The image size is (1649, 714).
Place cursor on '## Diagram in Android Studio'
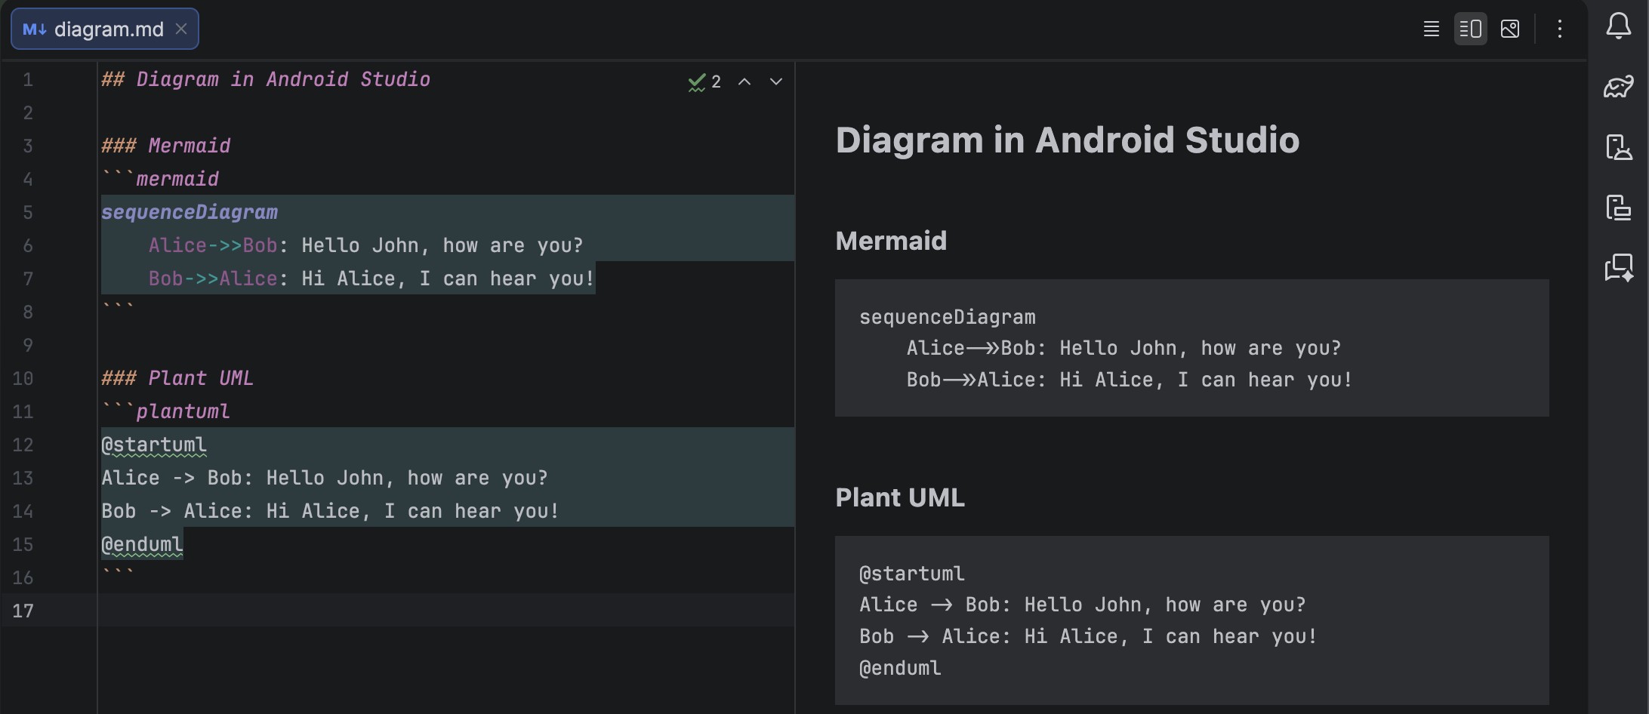click(266, 79)
